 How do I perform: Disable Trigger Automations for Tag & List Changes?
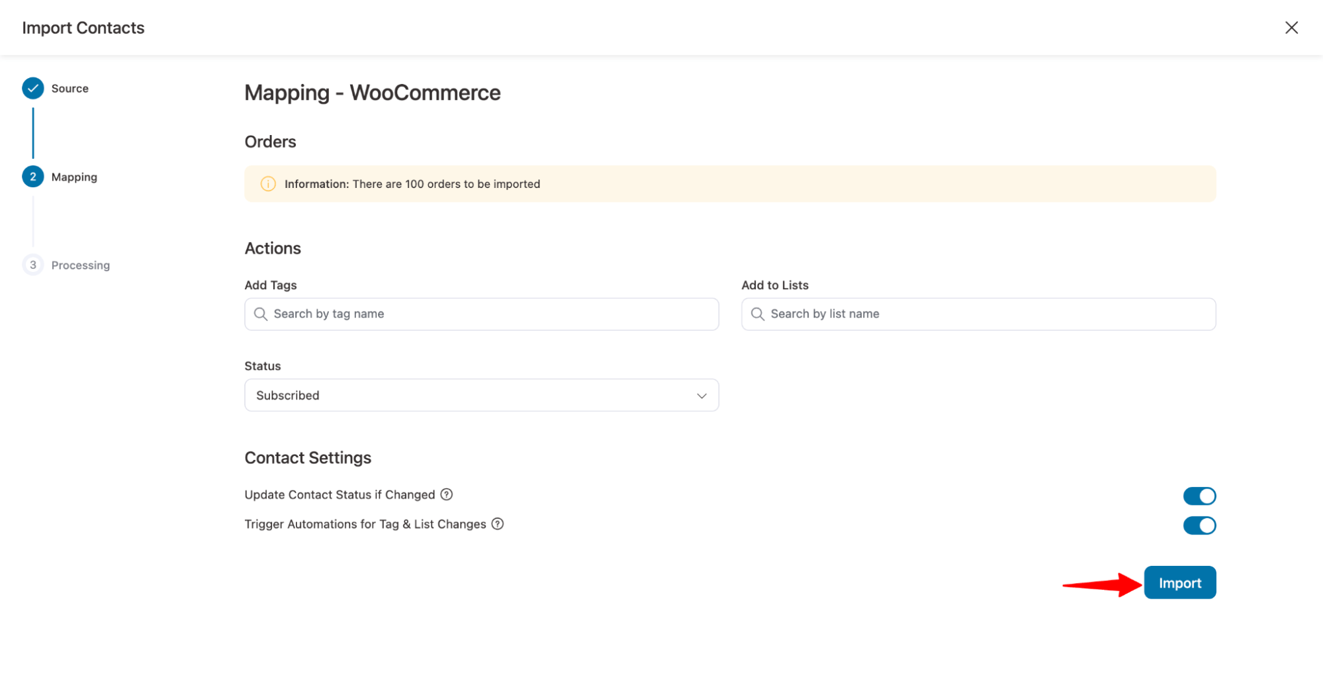(1199, 525)
